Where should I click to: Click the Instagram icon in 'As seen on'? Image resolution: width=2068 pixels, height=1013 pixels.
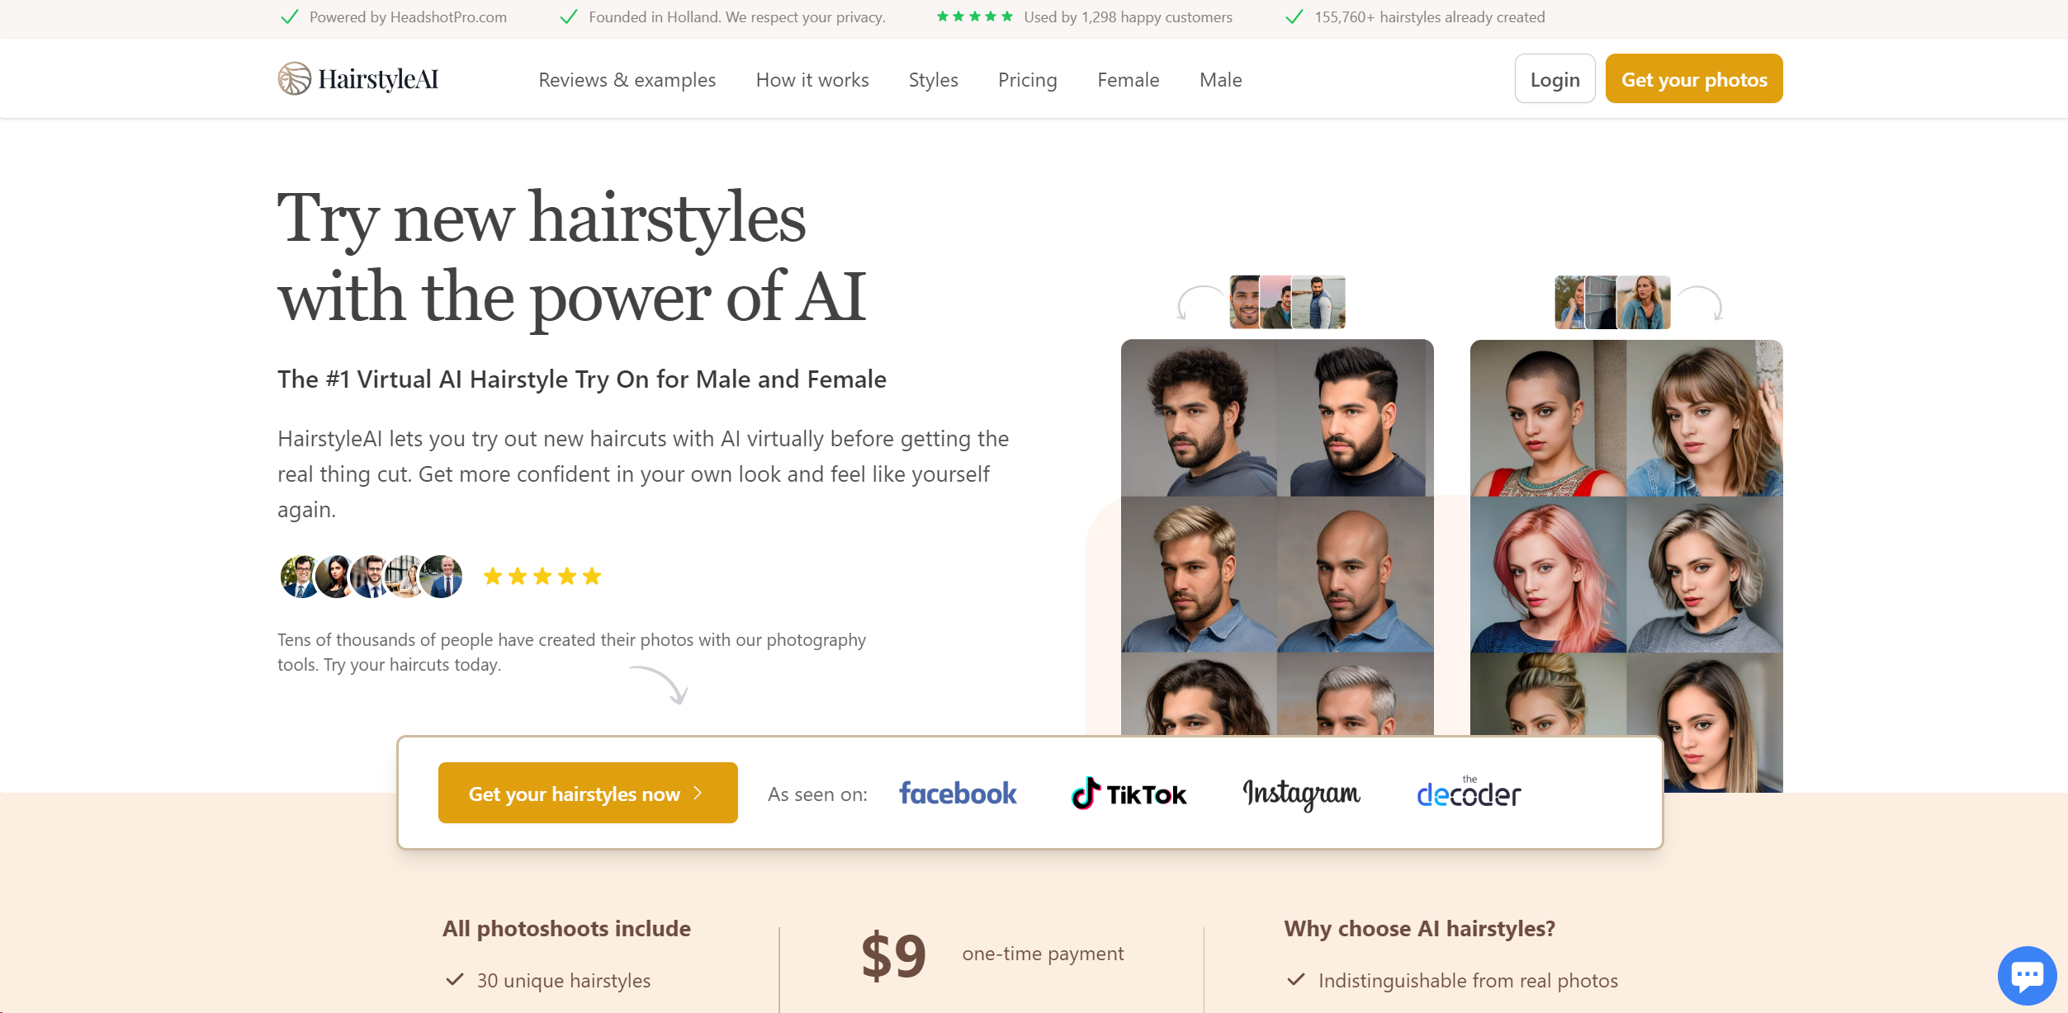pos(1300,792)
